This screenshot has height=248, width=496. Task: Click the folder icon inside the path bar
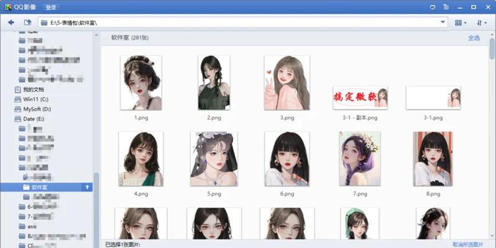tap(44, 23)
